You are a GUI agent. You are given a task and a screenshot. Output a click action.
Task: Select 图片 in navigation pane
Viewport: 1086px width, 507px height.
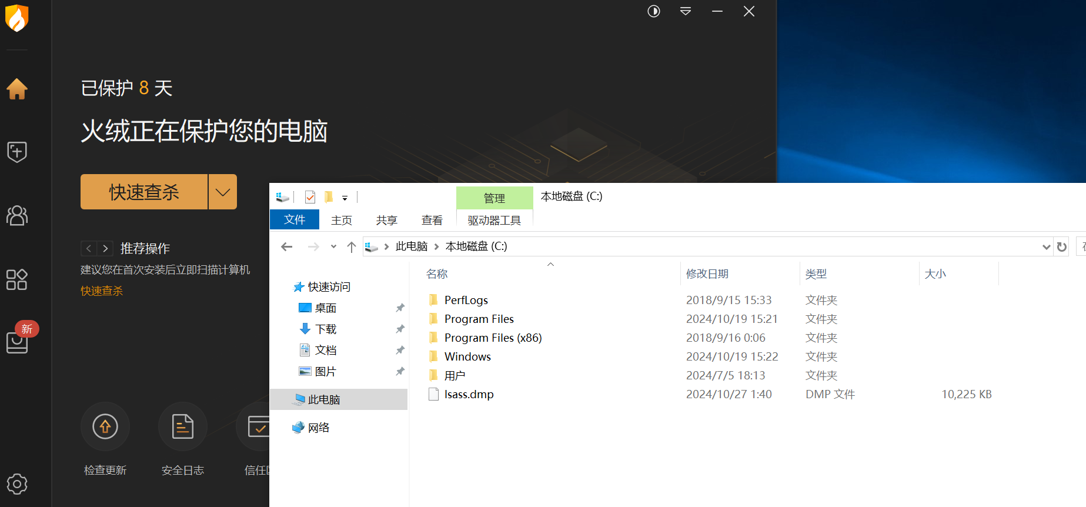(x=326, y=372)
